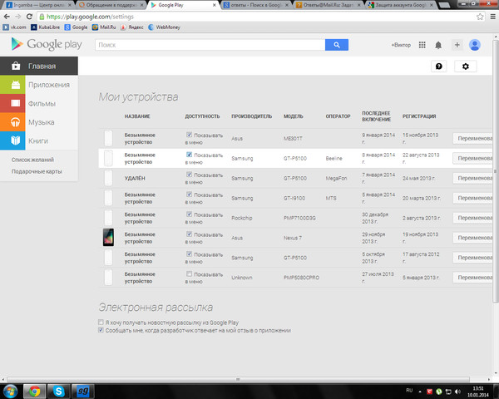The width and height of the screenshot is (499, 399).
Task: Click the plus share button in header
Action: [457, 45]
